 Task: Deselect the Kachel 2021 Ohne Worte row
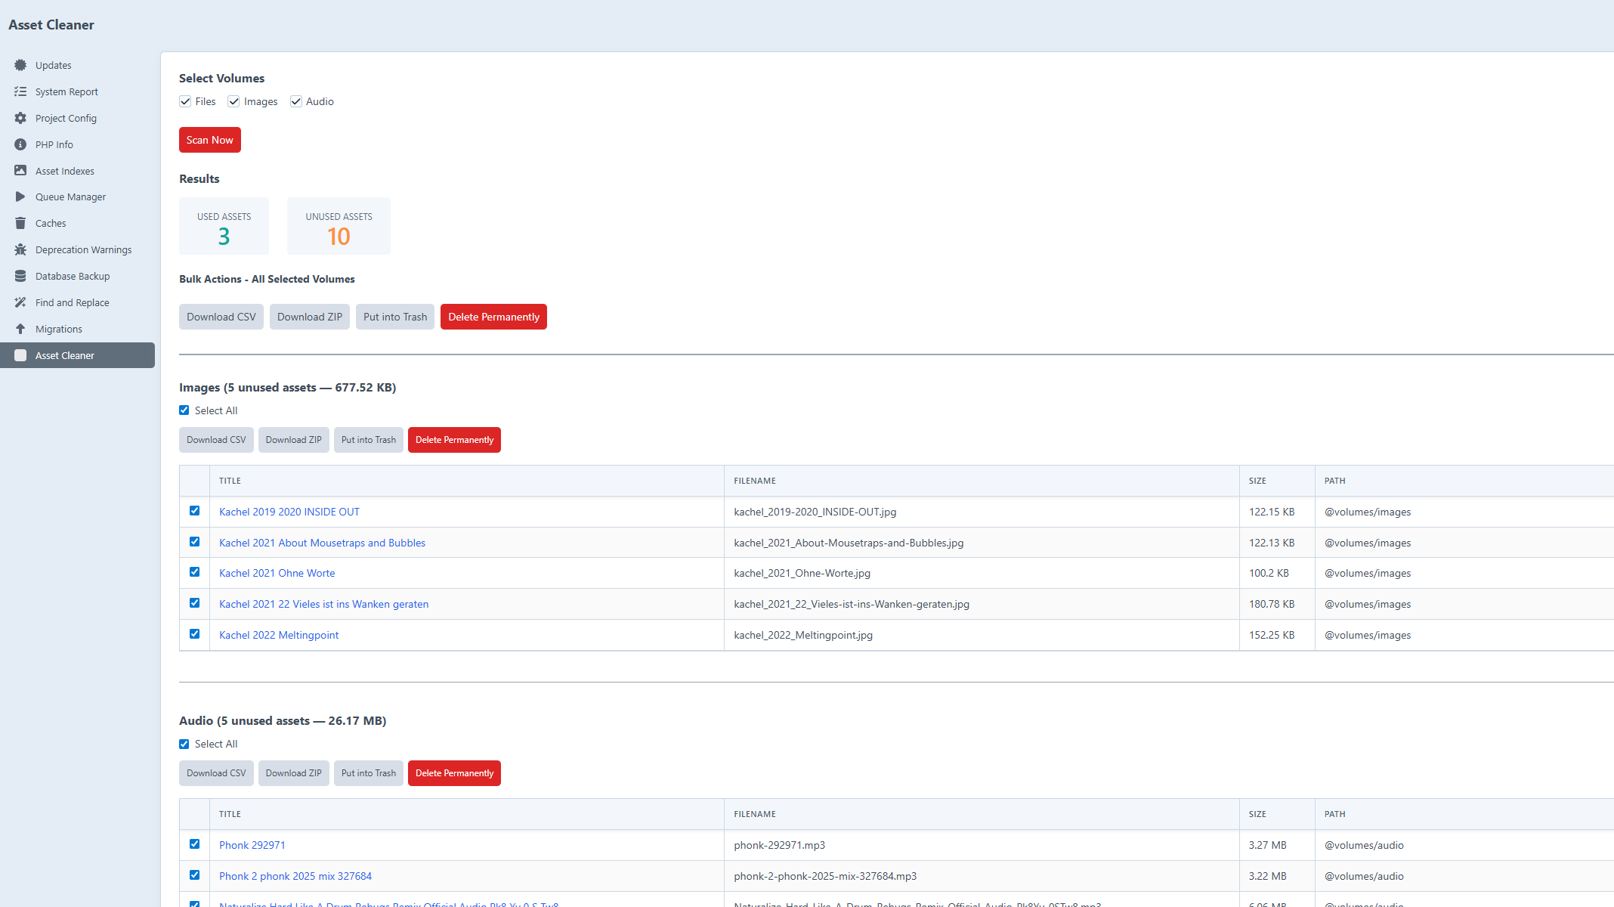(x=195, y=572)
